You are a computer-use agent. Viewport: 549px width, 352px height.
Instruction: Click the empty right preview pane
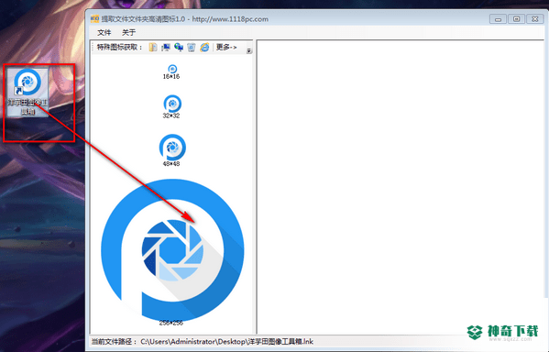click(401, 187)
